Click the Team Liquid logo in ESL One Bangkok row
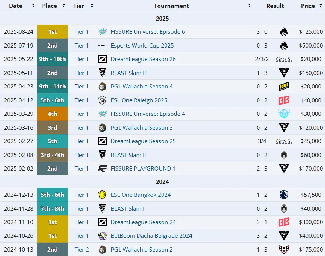The width and height of the screenshot is (325, 256). (284, 195)
